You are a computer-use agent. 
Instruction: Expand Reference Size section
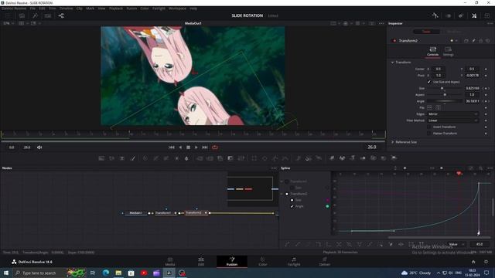pos(392,142)
